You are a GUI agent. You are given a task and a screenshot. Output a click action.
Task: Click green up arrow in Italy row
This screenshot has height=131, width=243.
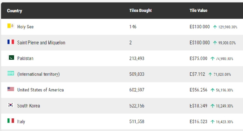click(x=212, y=122)
